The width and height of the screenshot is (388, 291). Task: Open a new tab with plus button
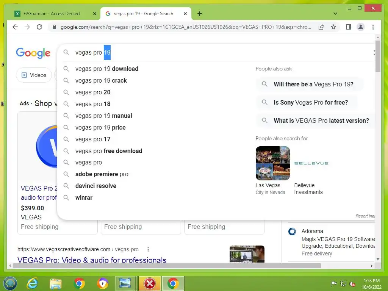200,14
